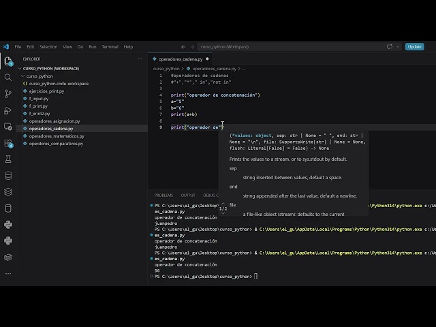Open the cube package icon in activity bar
Screen dimensions: 436x327
8,258
